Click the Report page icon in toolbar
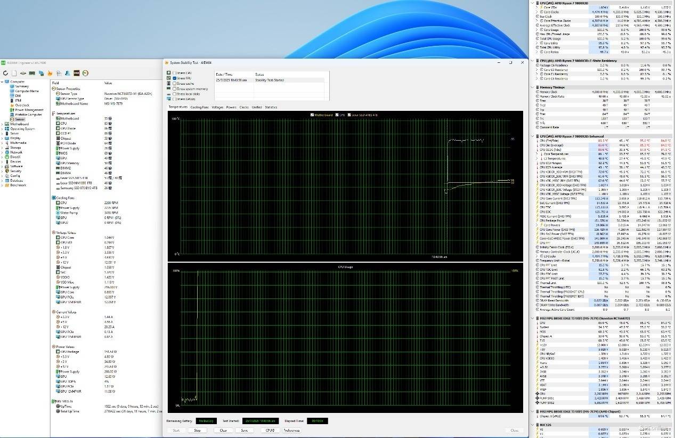Image resolution: width=675 pixels, height=438 pixels. tap(15, 73)
